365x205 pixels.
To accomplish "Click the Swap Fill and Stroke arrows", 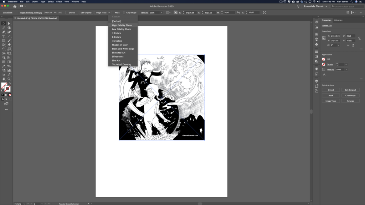I will (x=10, y=83).
